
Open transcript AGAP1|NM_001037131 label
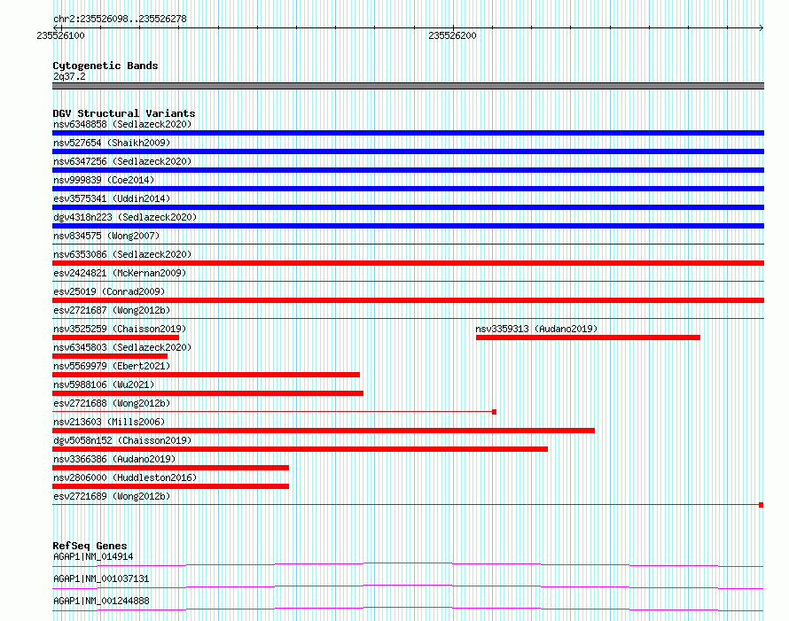[101, 578]
